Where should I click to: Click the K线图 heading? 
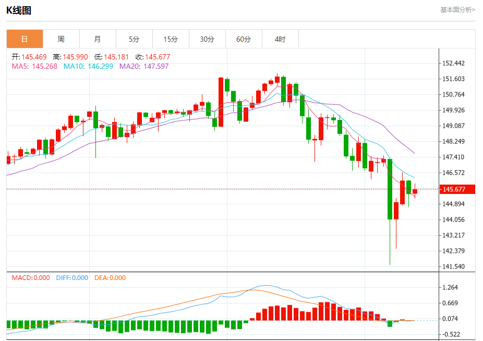click(19, 10)
